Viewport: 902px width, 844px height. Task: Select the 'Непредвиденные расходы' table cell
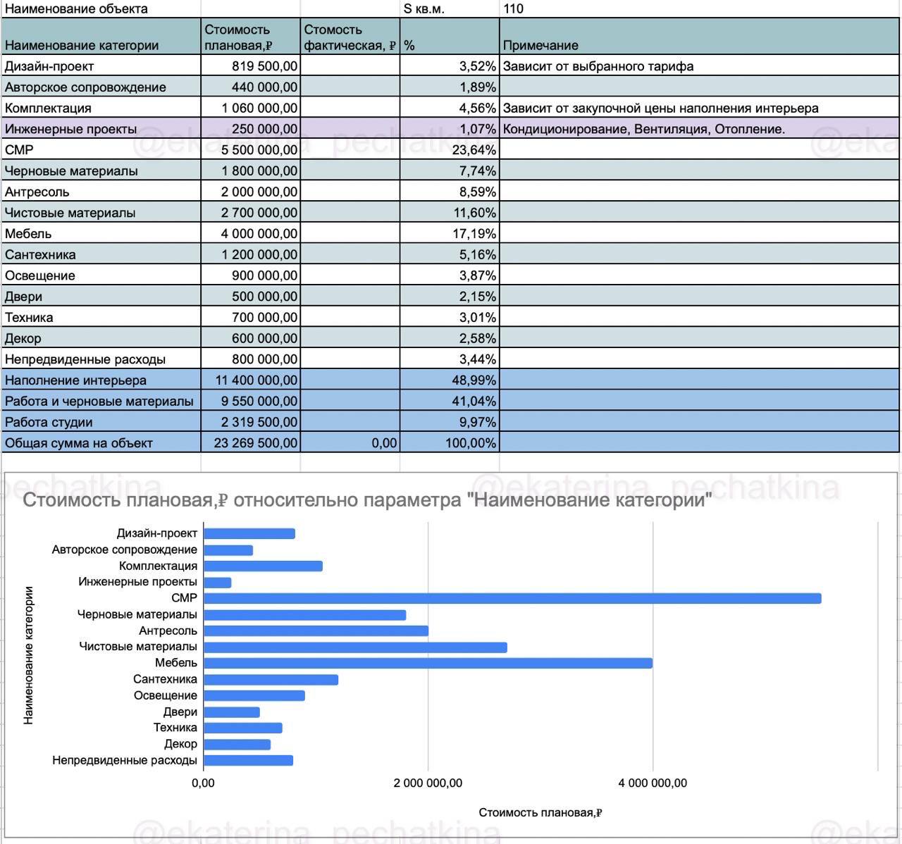point(101,359)
